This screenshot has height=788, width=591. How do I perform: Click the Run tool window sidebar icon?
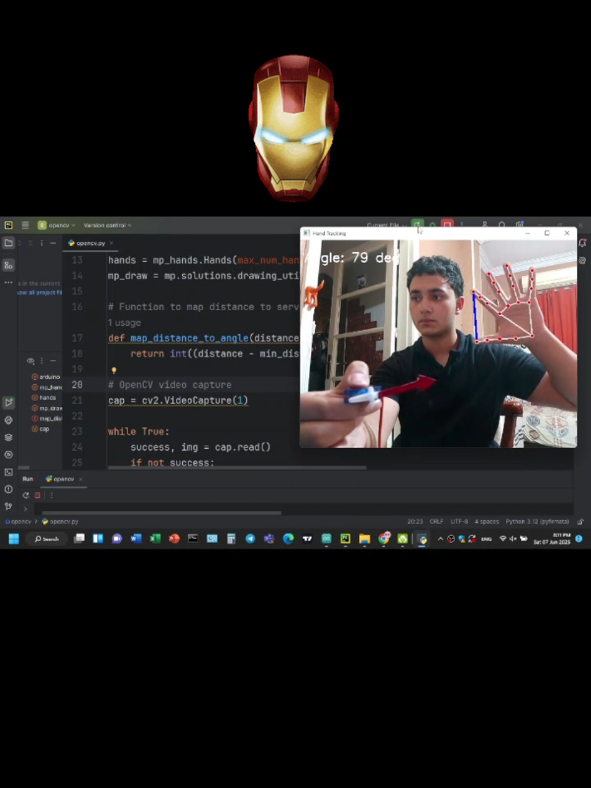click(8, 403)
